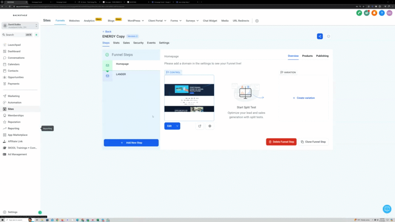Open Memberships in the sidebar
The width and height of the screenshot is (395, 222).
pyautogui.click(x=15, y=116)
